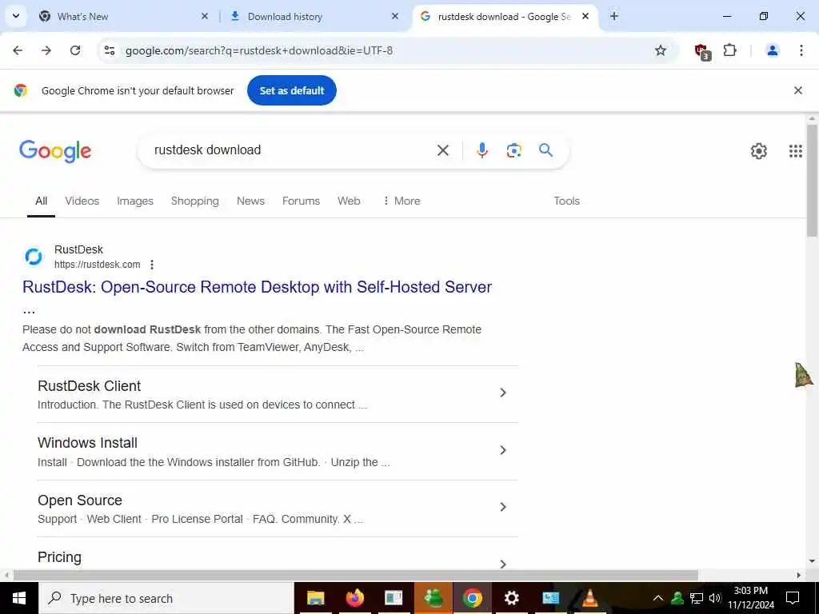Open the Google apps grid
The width and height of the screenshot is (819, 614).
pos(796,151)
